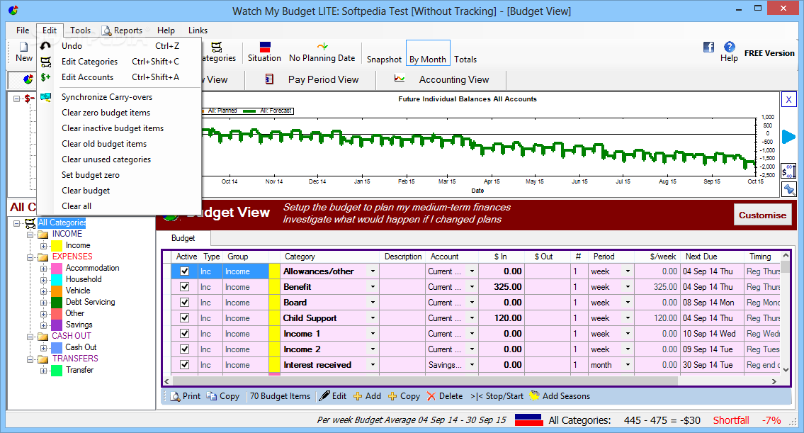Open the Links menu
This screenshot has width=804, height=433.
pyautogui.click(x=198, y=30)
